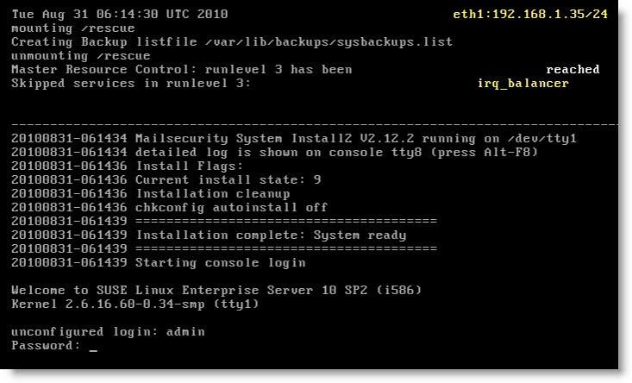Click the yellow 'reached' status text

(x=573, y=69)
